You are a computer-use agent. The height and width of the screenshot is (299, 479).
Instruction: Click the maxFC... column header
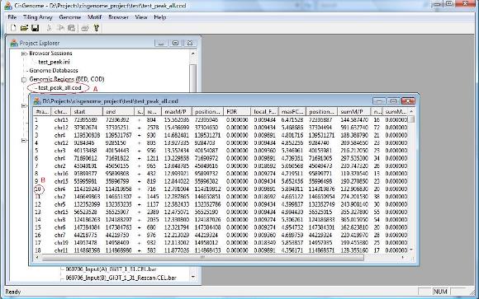(292, 111)
